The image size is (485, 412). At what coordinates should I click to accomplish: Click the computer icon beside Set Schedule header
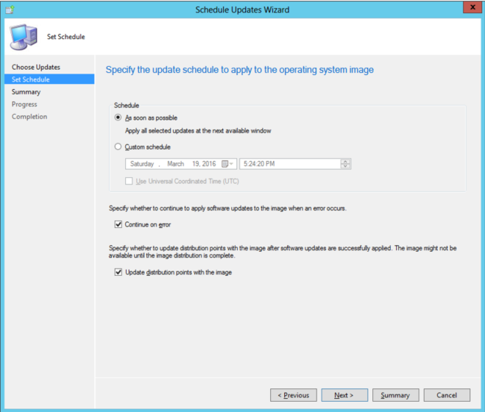[23, 36]
